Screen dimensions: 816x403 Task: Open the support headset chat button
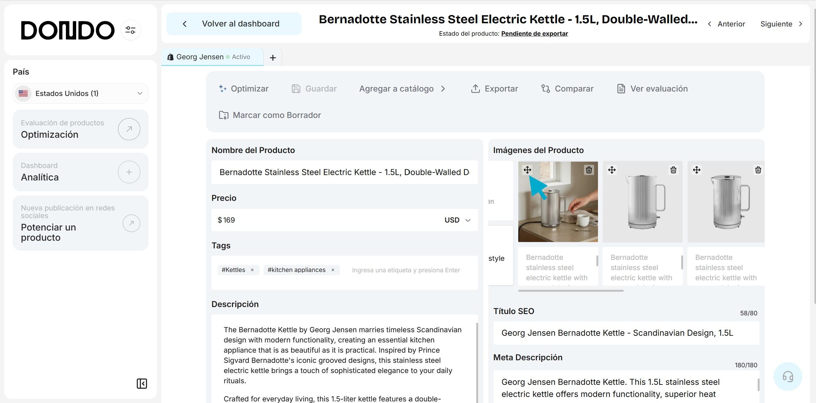coord(788,377)
